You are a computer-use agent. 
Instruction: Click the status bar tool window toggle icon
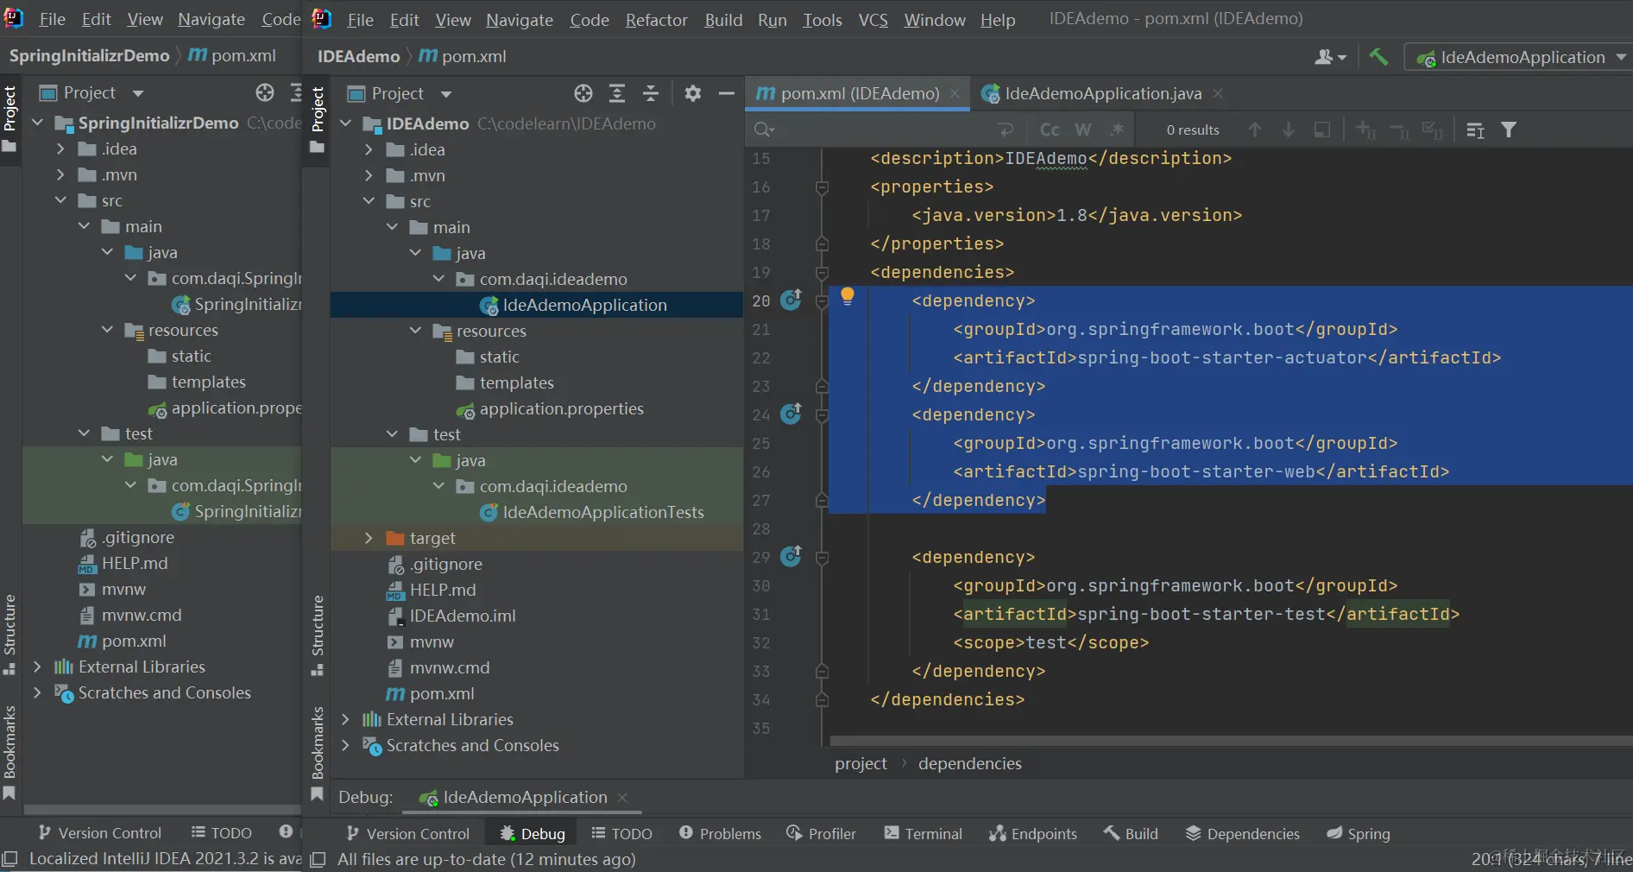[x=318, y=859]
